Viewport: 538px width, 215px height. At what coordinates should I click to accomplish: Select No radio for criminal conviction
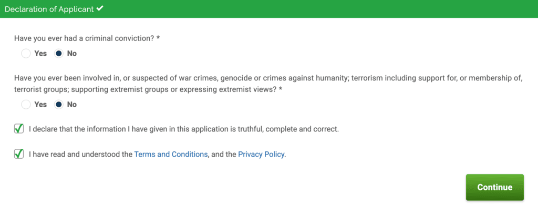59,53
